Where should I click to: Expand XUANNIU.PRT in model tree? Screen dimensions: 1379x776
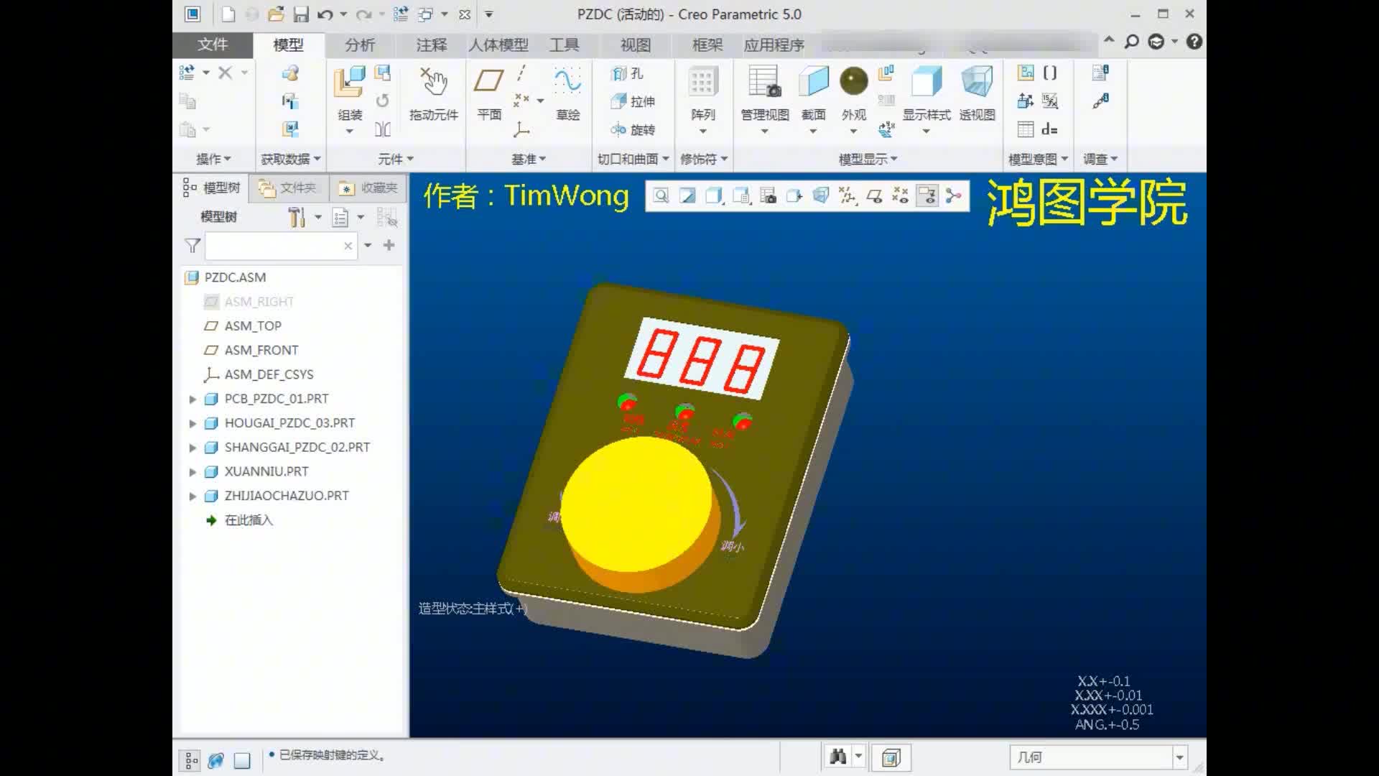click(x=192, y=471)
